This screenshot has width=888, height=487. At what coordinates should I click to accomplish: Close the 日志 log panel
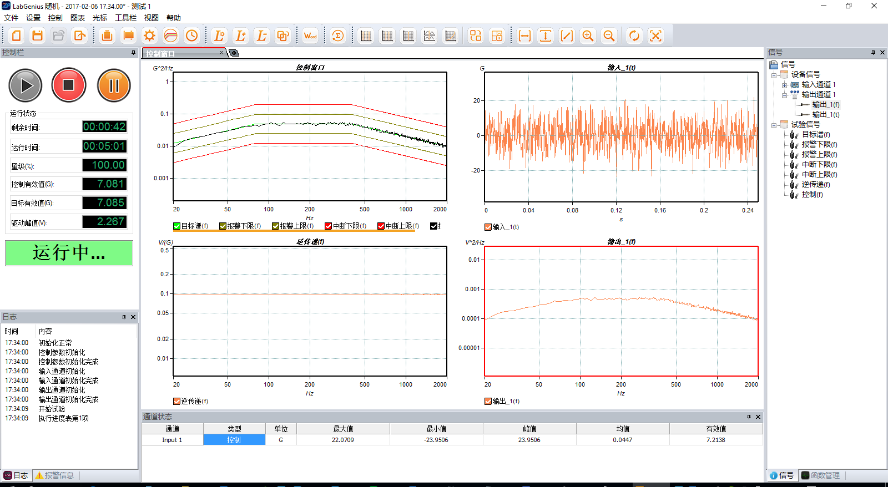[133, 317]
